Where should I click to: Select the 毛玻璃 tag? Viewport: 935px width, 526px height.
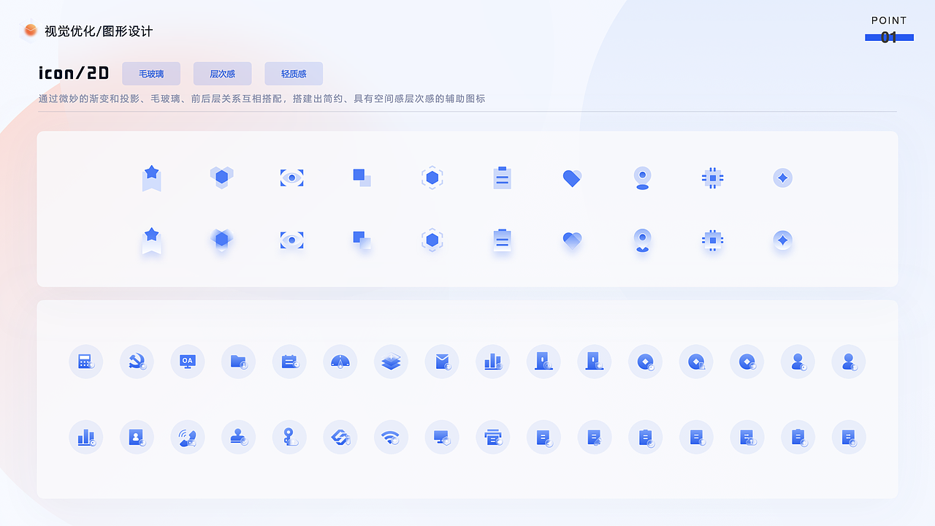tap(151, 74)
